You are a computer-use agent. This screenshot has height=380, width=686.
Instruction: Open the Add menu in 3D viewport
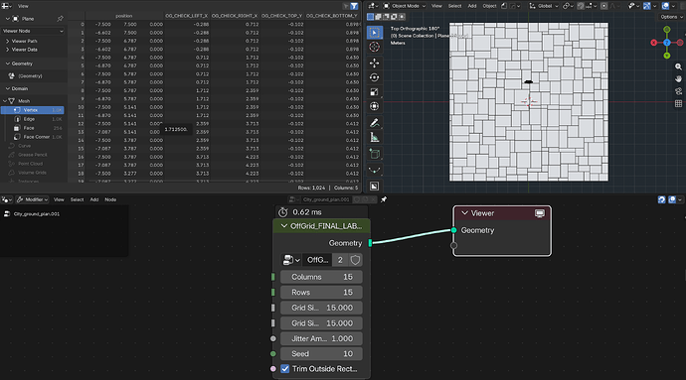(472, 6)
